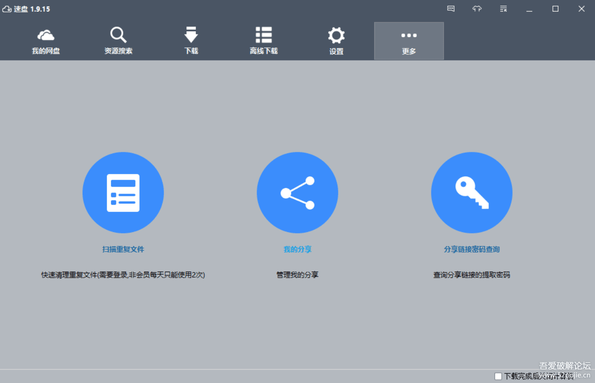Click the share circle icon

click(297, 193)
